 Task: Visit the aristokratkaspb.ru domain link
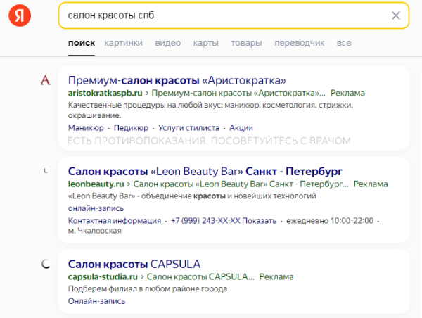(105, 93)
